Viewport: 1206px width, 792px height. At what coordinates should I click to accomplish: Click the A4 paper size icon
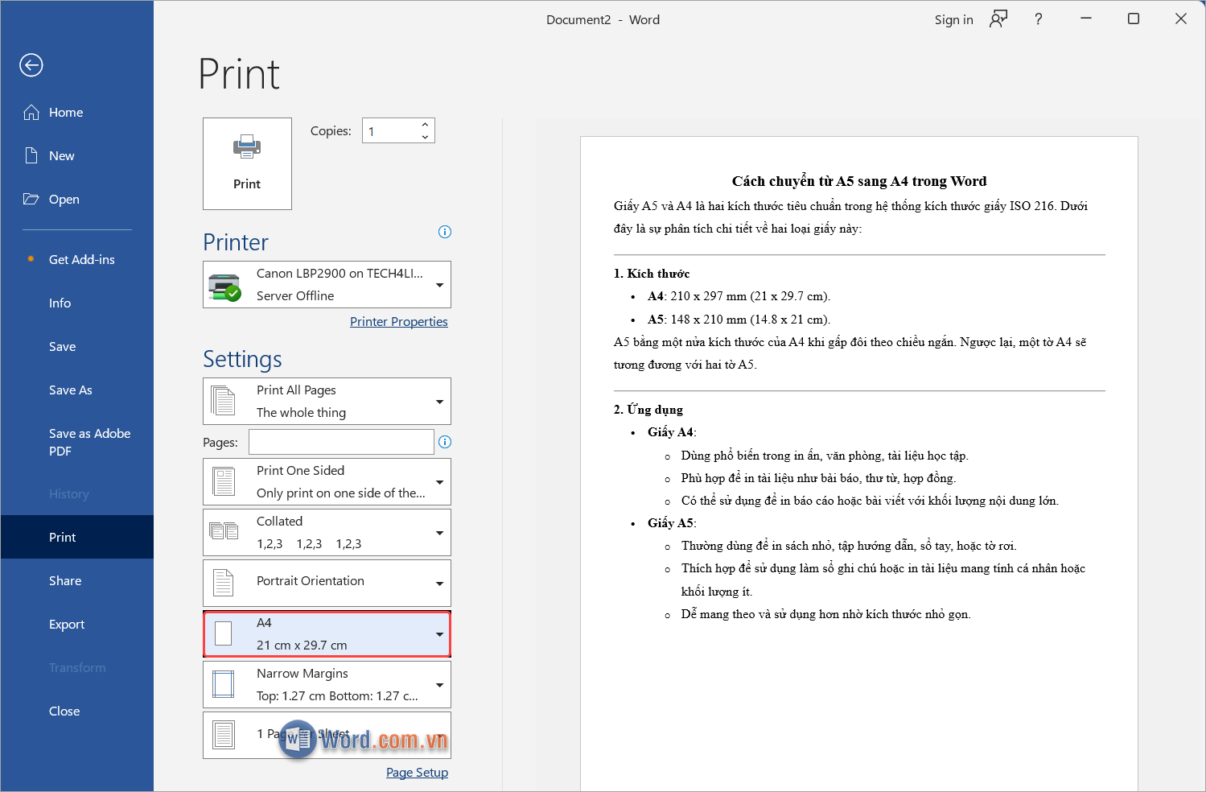[x=224, y=634]
